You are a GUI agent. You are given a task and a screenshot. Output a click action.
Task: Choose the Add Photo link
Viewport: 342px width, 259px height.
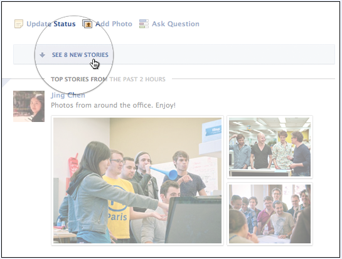114,24
